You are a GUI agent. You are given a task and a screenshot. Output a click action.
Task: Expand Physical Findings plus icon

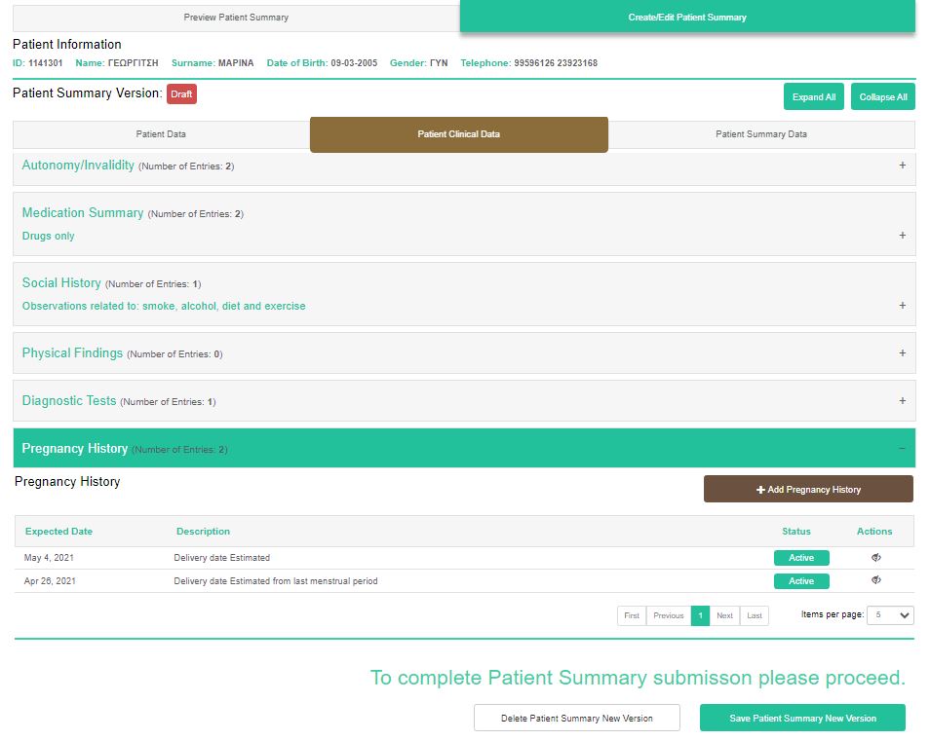click(x=902, y=353)
